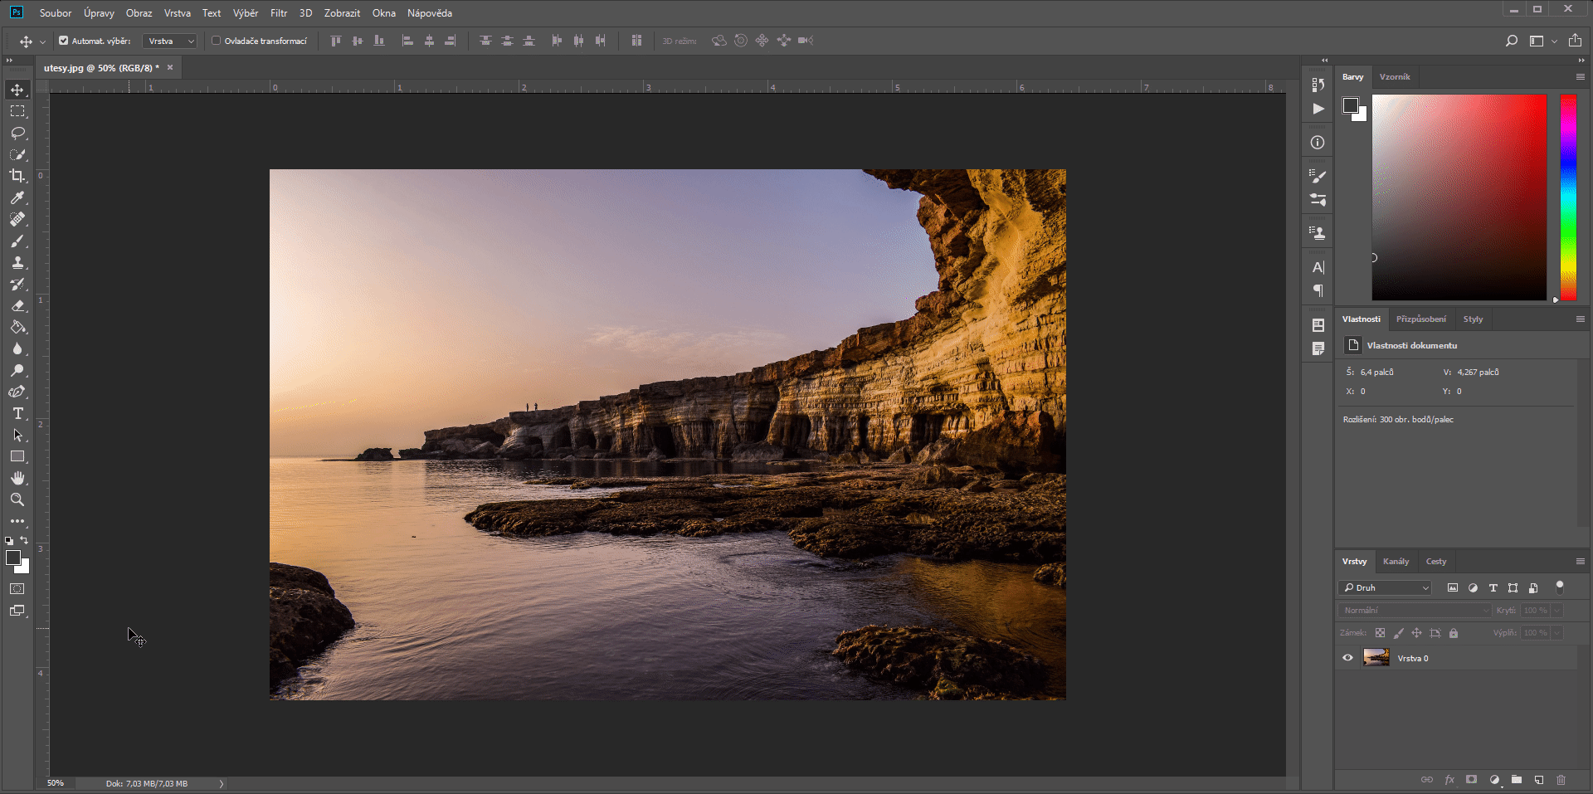The width and height of the screenshot is (1593, 794).
Task: Open the Filtr menu
Action: tap(278, 12)
